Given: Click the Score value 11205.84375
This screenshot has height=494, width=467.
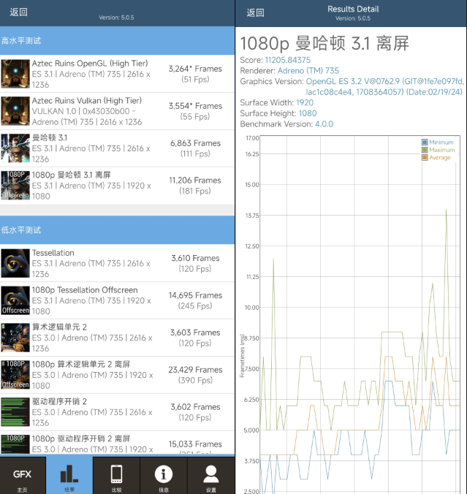Looking at the screenshot, I should (288, 60).
